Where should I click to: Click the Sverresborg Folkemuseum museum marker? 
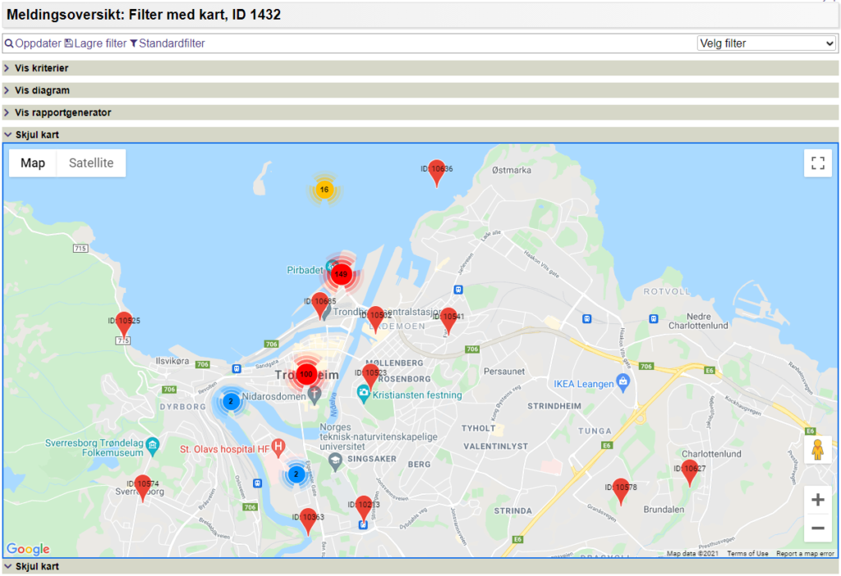153,446
